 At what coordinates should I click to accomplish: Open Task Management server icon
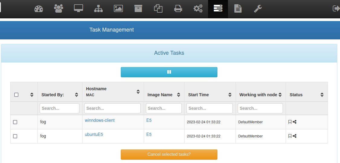click(218, 9)
